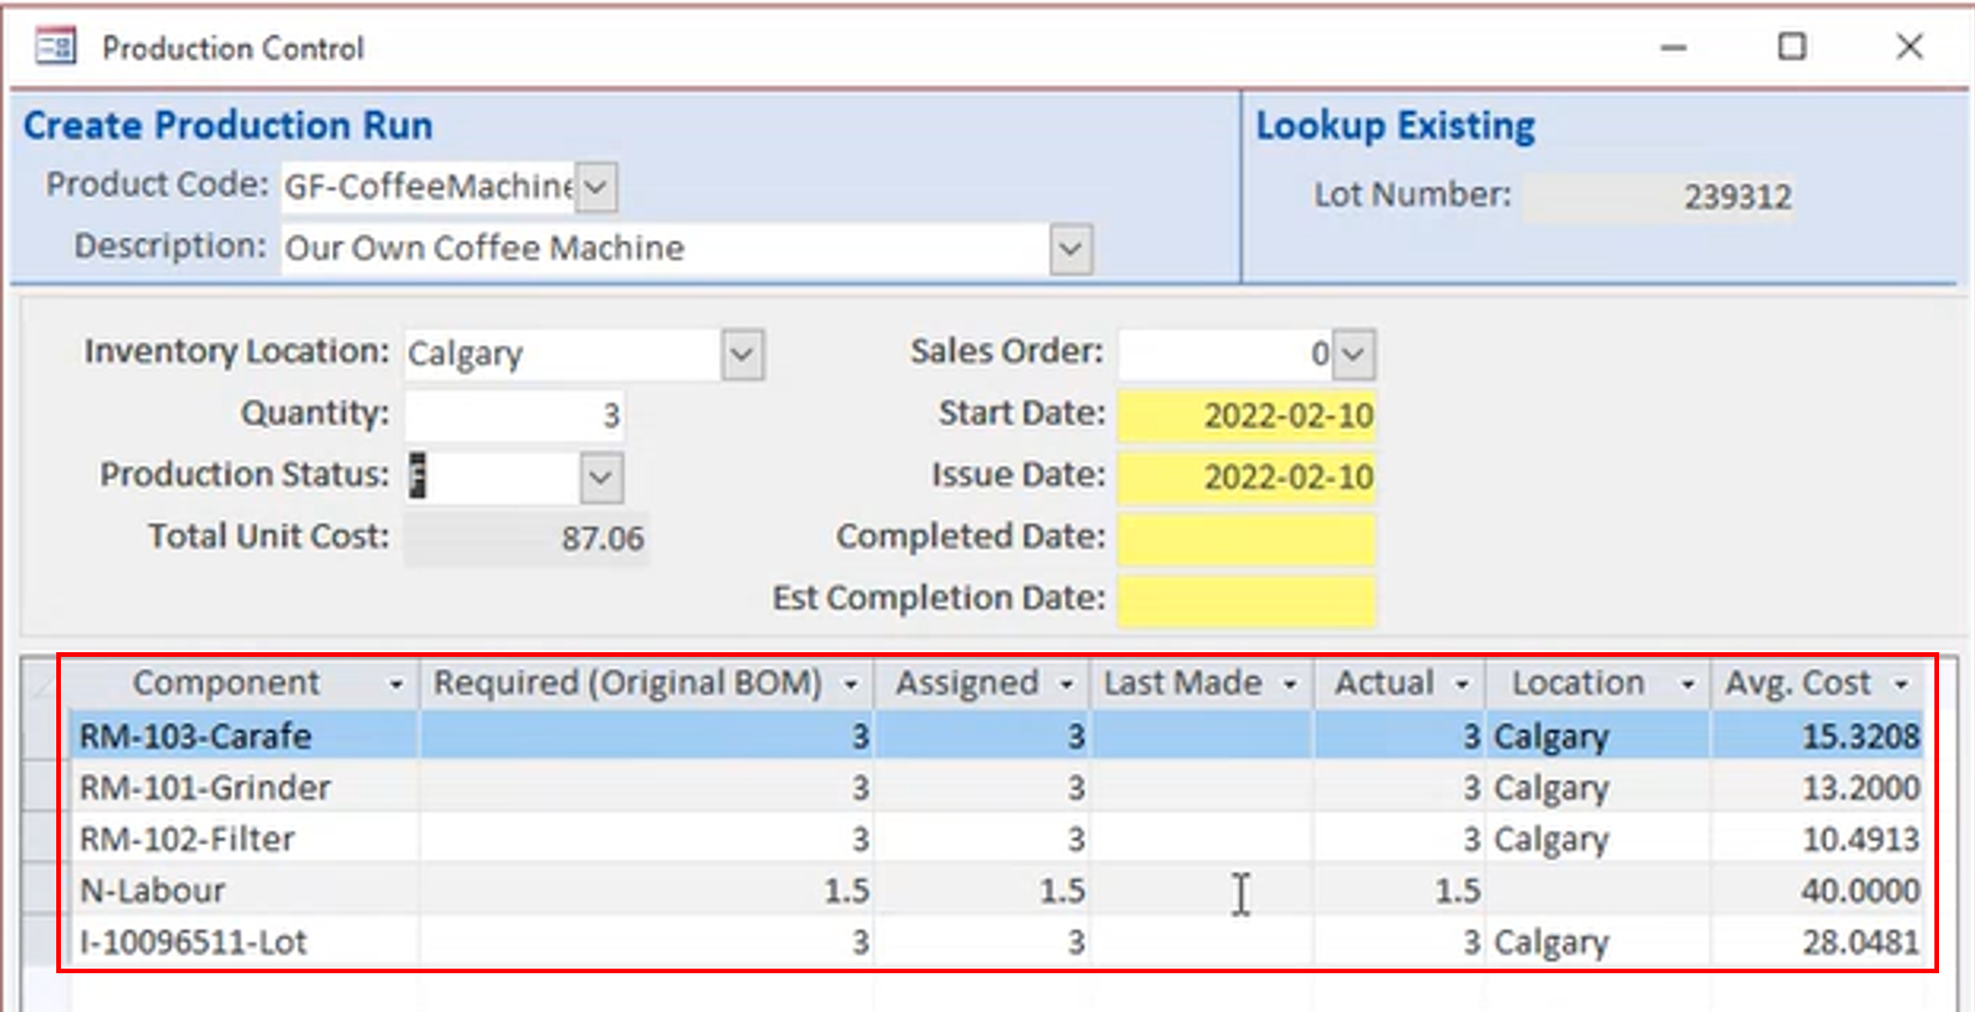The height and width of the screenshot is (1012, 1975).
Task: Open the Sales Order dropdown arrow
Action: click(1353, 354)
